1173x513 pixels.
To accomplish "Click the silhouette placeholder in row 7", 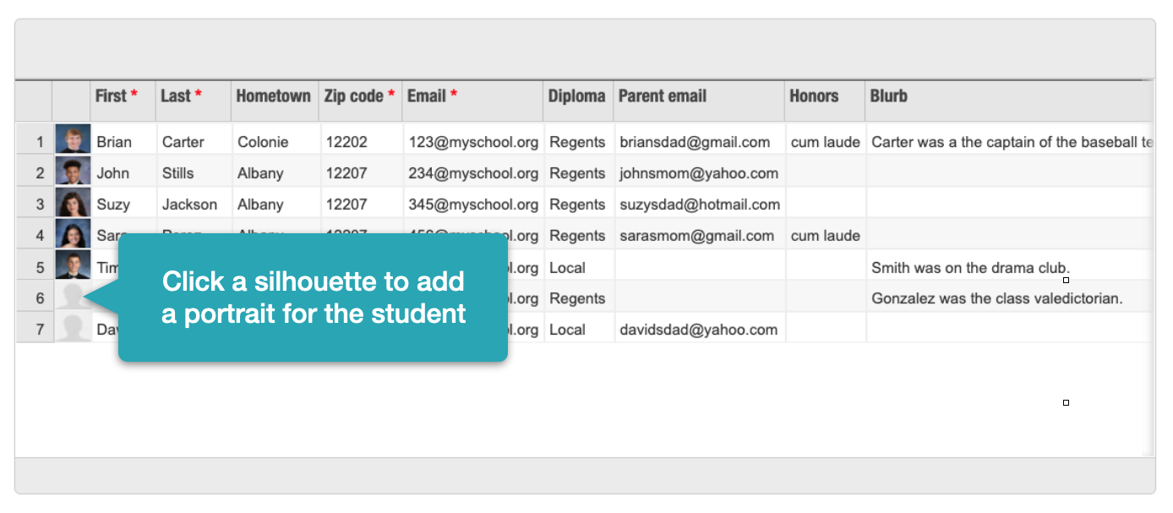I will [x=72, y=329].
